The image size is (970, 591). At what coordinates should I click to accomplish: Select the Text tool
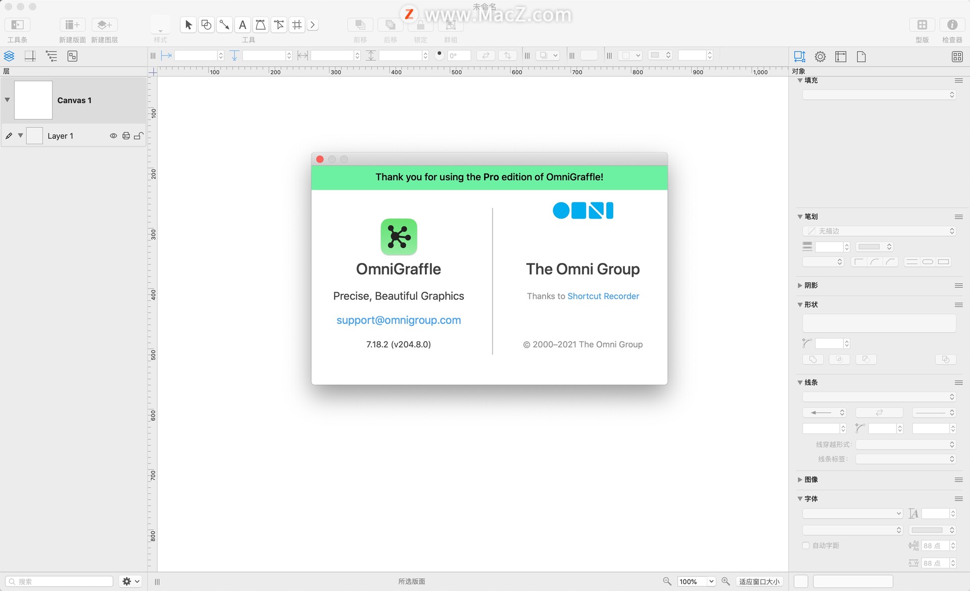(x=243, y=25)
